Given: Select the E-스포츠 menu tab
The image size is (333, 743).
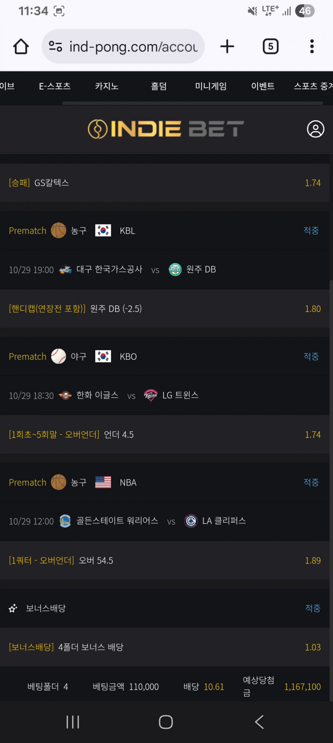Looking at the screenshot, I should click(55, 86).
